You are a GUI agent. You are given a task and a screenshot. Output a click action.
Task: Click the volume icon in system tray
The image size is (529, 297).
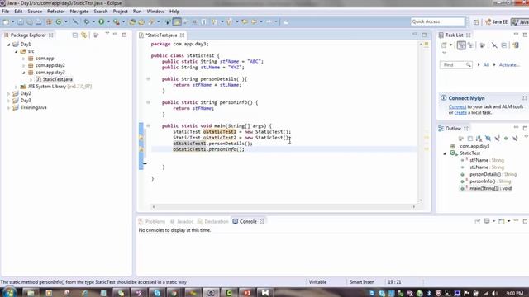(494, 294)
